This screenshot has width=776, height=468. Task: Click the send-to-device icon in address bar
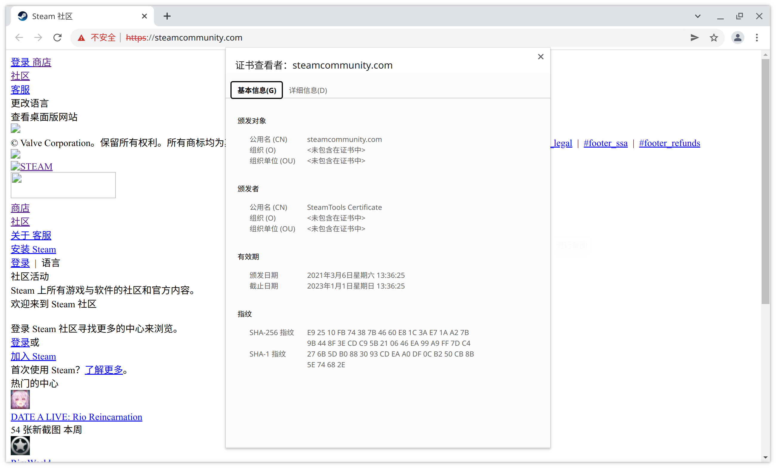click(x=695, y=38)
